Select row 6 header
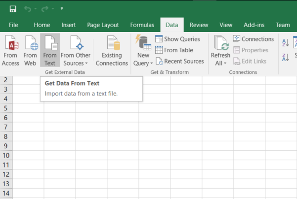The image size is (297, 199). tap(6, 118)
